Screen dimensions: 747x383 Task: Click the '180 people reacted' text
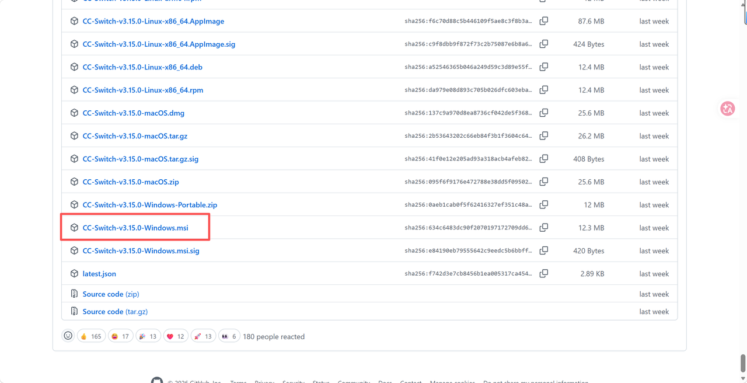point(274,336)
